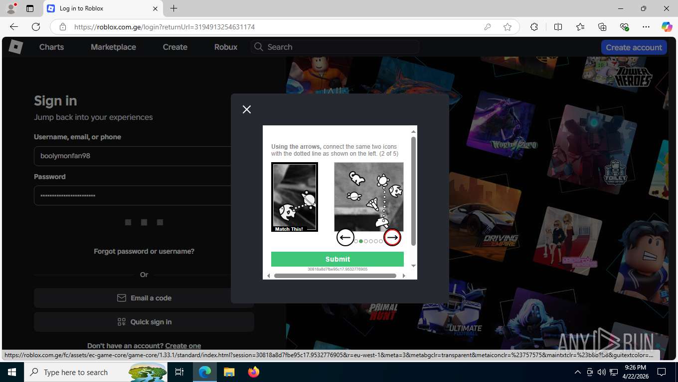
Task: Click the search magnifier icon
Action: point(258,47)
